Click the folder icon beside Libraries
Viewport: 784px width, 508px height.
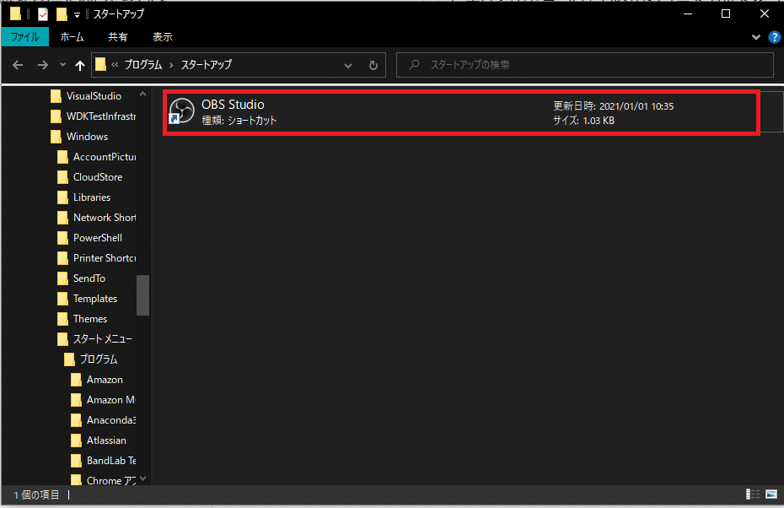[62, 197]
